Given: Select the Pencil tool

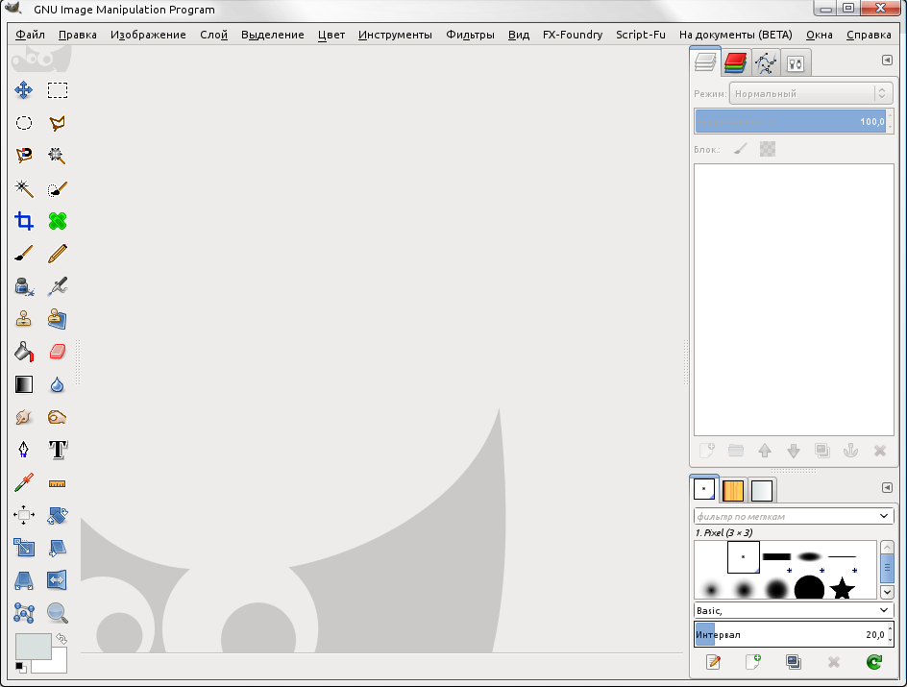Looking at the screenshot, I should tap(58, 254).
